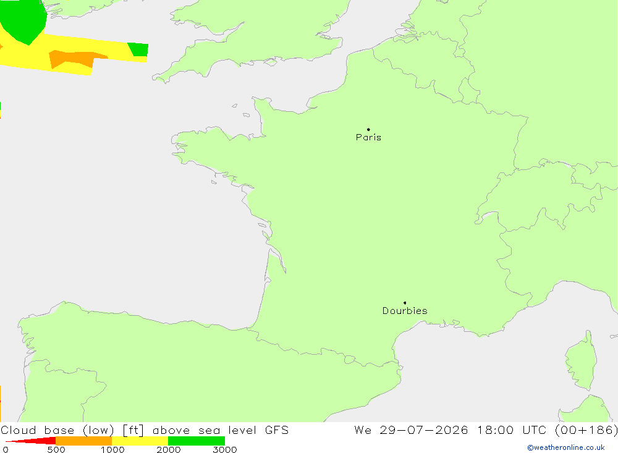Image resolution: width=618 pixels, height=453 pixels.
Task: Select the Paris location dot marker
Action: coord(368,129)
